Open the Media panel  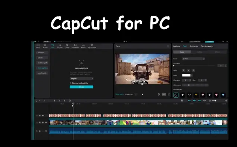click(38, 46)
